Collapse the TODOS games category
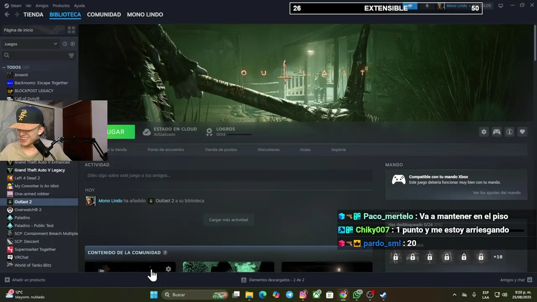 pos(4,67)
